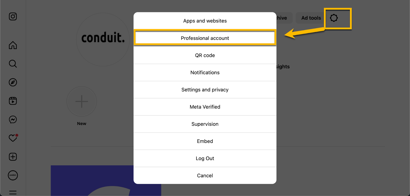Open the hamburger More menu
410x196 pixels.
pos(13,192)
